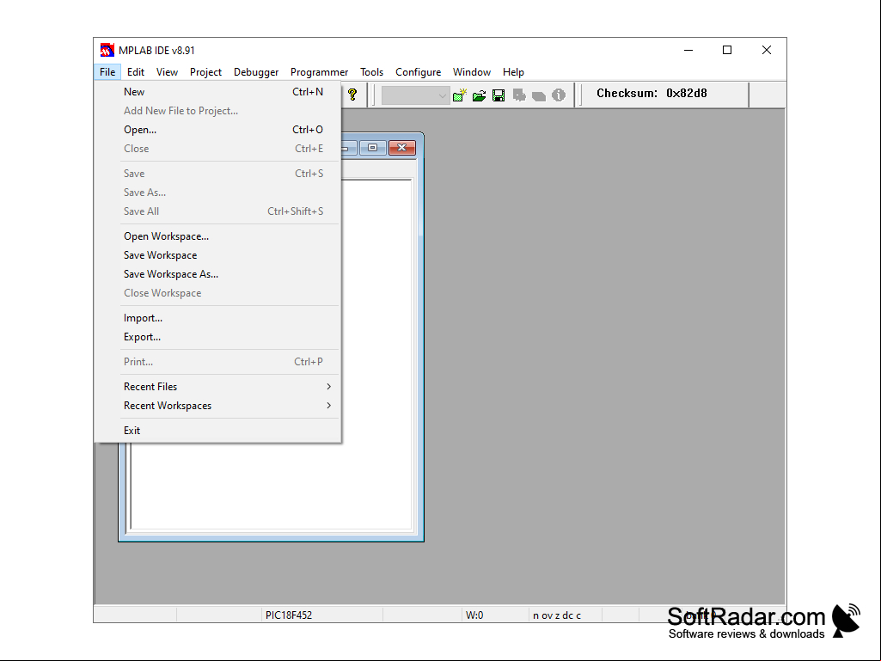Click the grayed Build Options toolbar icon
Image resolution: width=881 pixels, height=661 pixels.
(x=519, y=95)
